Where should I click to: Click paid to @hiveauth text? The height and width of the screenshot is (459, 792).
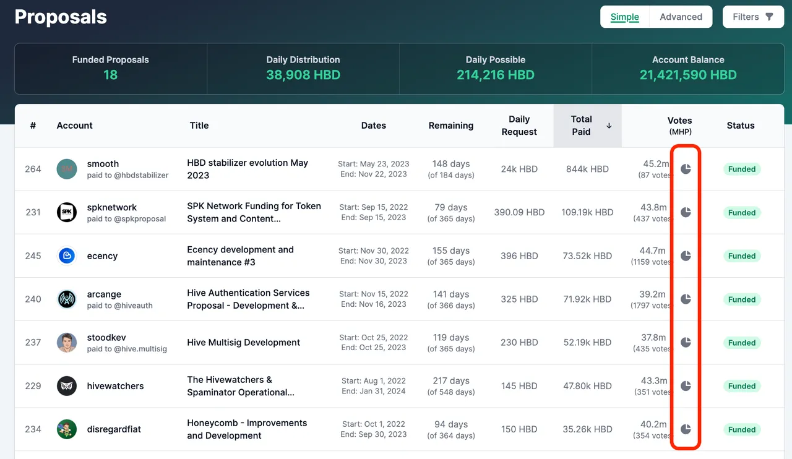tap(119, 305)
